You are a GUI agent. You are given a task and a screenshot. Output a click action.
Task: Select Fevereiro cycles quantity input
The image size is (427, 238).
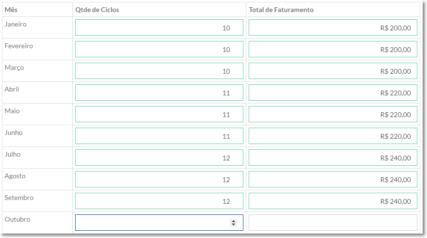159,49
